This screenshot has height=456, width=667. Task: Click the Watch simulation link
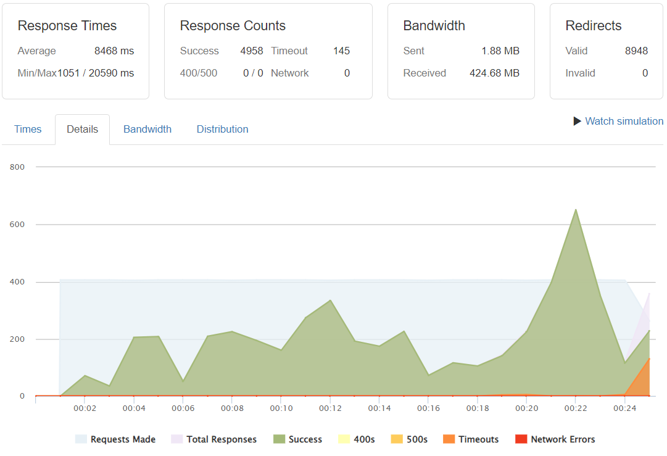coord(624,121)
